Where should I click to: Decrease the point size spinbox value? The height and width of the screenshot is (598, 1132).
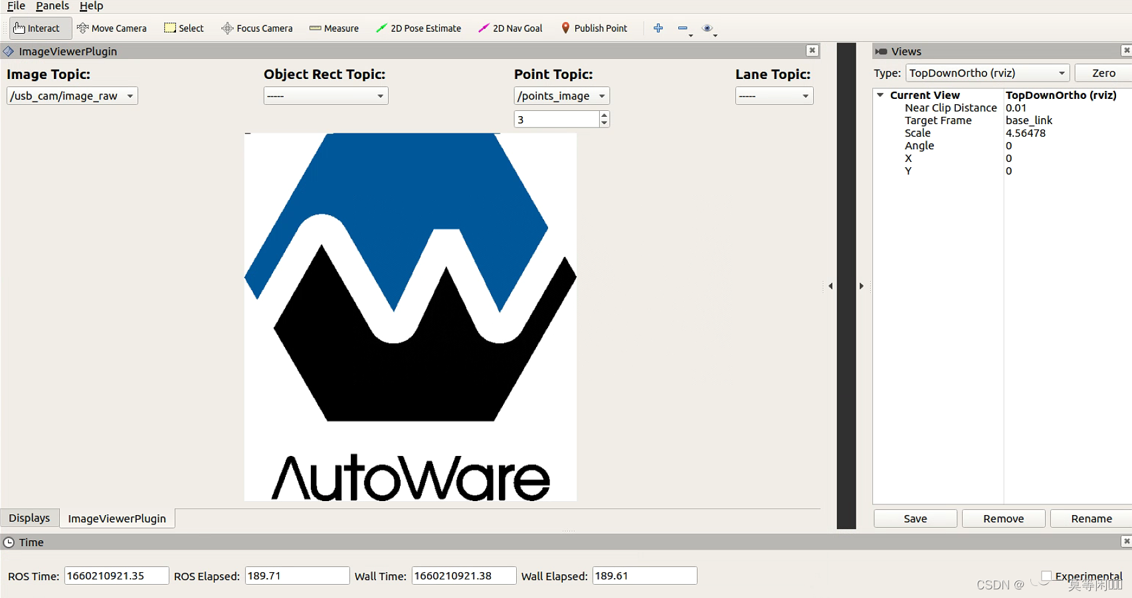[x=604, y=123]
